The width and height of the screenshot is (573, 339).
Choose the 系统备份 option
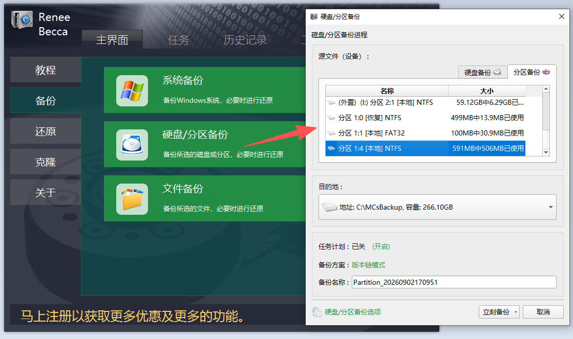205,90
